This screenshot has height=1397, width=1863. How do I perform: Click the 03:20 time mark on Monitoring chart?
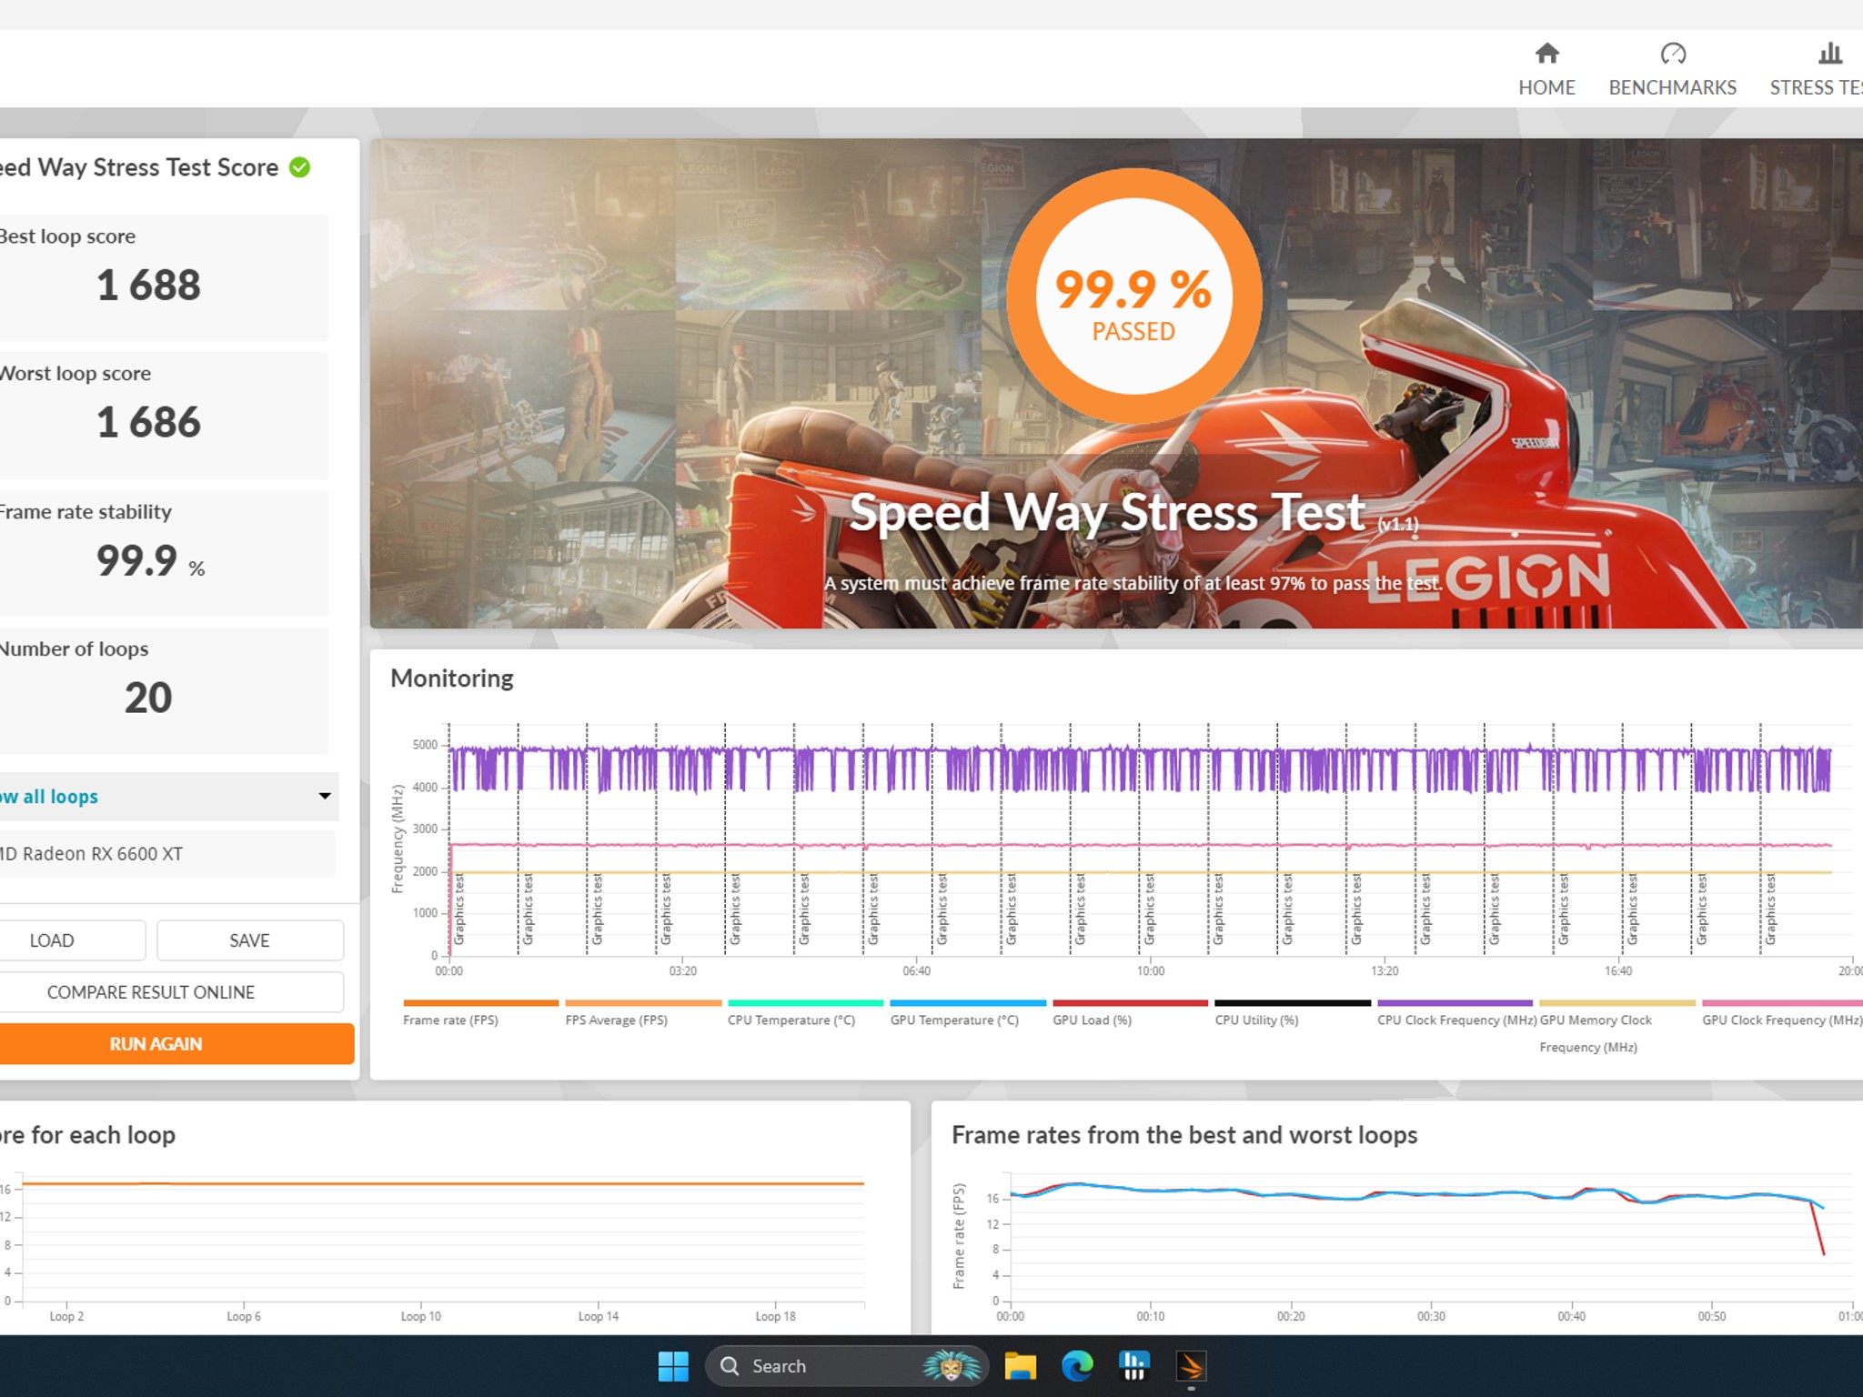[683, 971]
